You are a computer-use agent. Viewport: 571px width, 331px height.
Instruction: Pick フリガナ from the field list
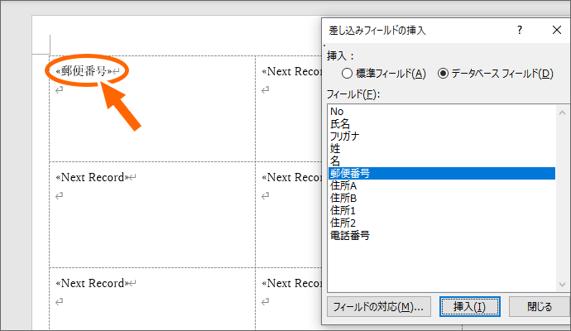[344, 136]
